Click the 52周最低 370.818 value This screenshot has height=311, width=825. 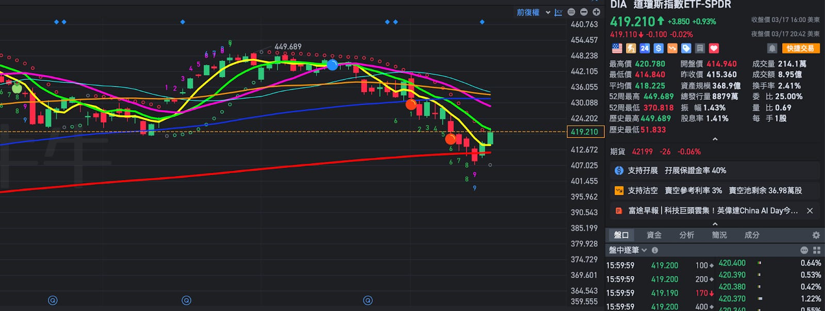[x=658, y=108]
